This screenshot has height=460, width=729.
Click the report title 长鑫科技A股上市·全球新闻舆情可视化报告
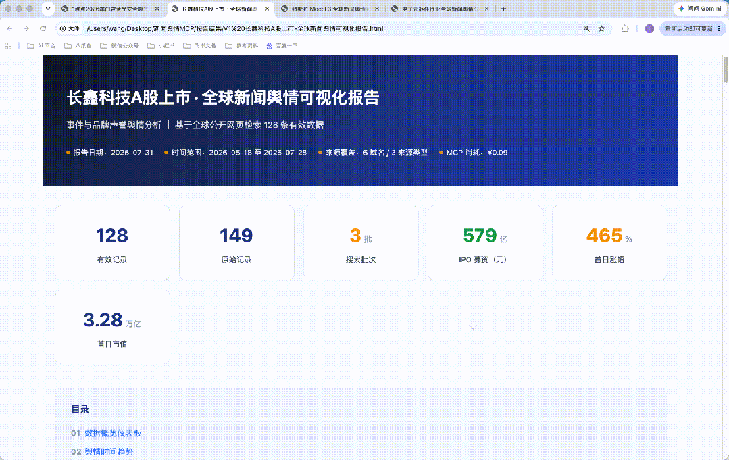tap(223, 97)
